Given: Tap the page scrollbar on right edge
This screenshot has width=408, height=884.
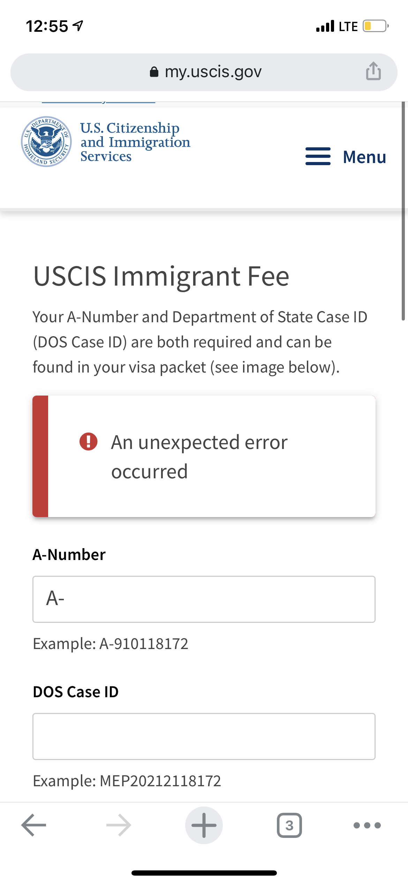Looking at the screenshot, I should point(403,211).
